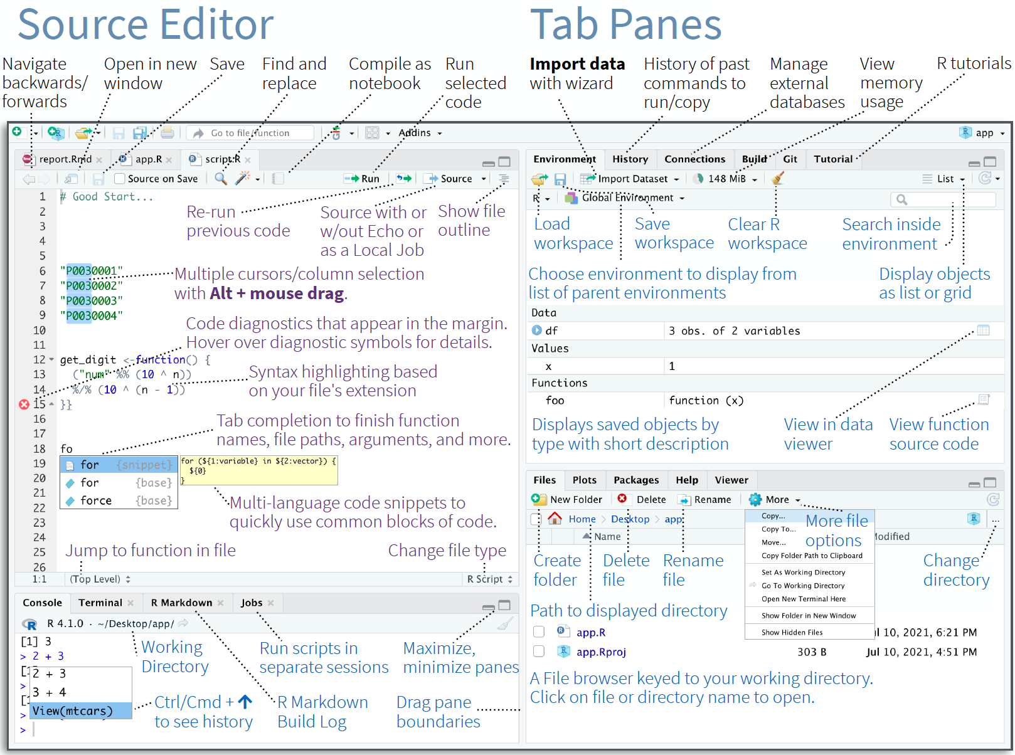Save the workspace from the Environment toolbar
This screenshot has width=1015, height=755.
tap(560, 179)
